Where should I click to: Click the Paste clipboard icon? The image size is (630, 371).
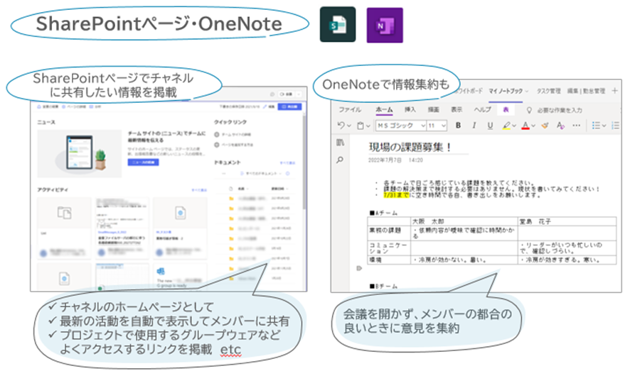click(x=361, y=126)
